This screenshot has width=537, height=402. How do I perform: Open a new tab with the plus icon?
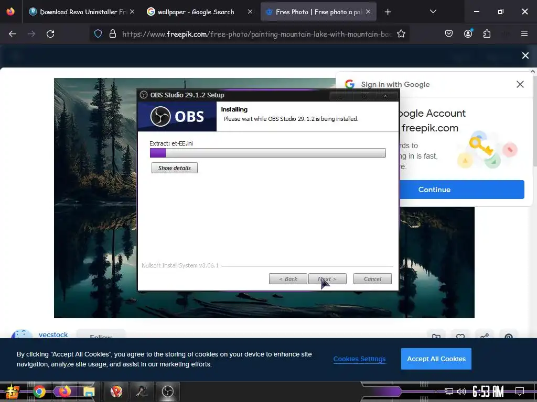(388, 12)
